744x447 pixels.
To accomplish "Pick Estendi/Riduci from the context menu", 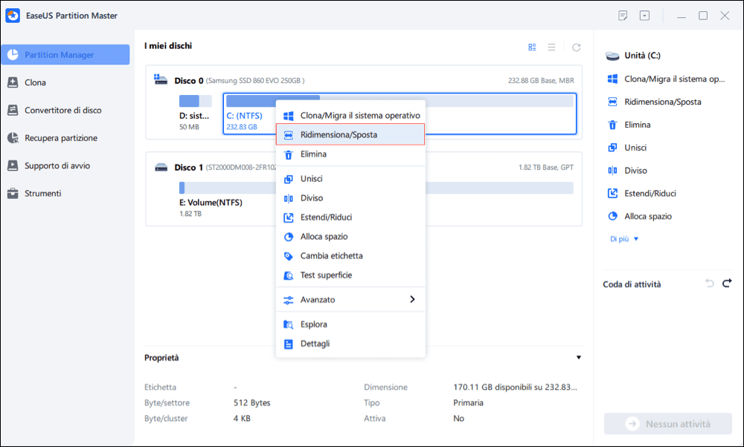I will pyautogui.click(x=350, y=218).
